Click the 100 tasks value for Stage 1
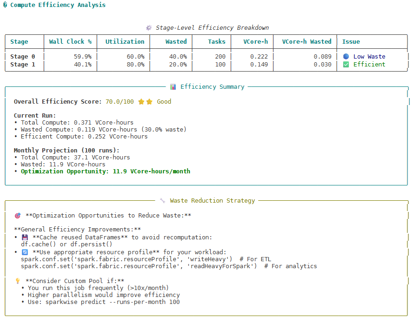 click(220, 65)
